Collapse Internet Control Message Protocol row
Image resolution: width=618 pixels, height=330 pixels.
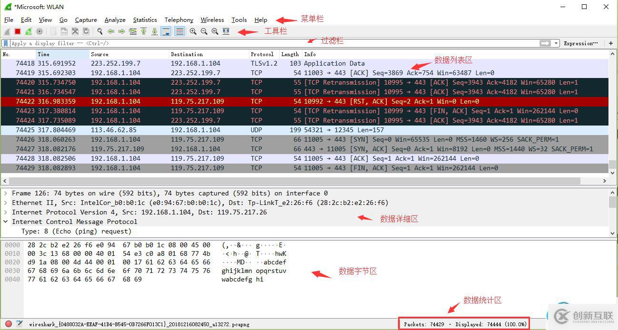pyautogui.click(x=6, y=222)
